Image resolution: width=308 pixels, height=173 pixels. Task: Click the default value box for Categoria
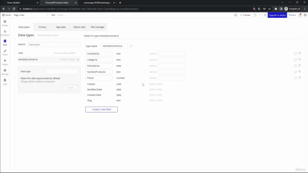(172, 60)
